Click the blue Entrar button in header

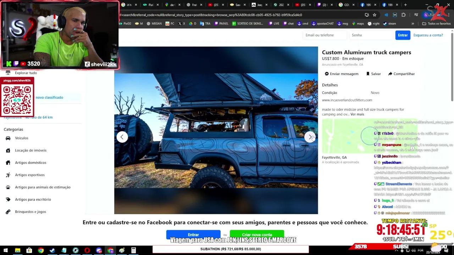(403, 35)
